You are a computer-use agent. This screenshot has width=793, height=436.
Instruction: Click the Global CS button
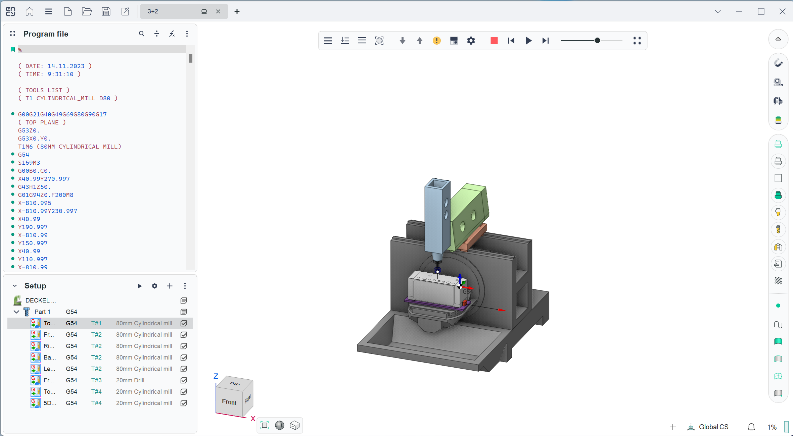708,427
